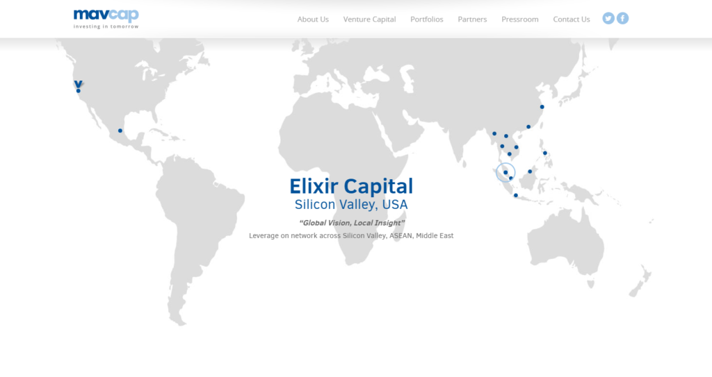Select the V marker on the US west coast
Image resolution: width=712 pixels, height=377 pixels.
(x=79, y=84)
